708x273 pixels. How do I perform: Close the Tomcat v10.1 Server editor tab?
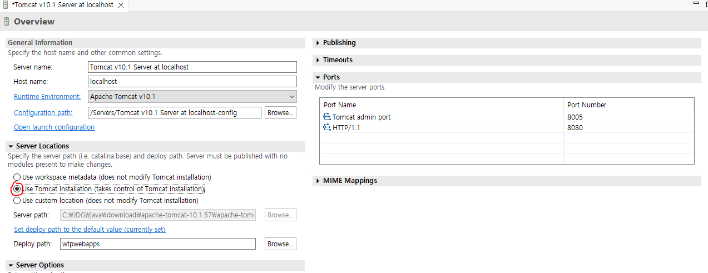pos(121,5)
